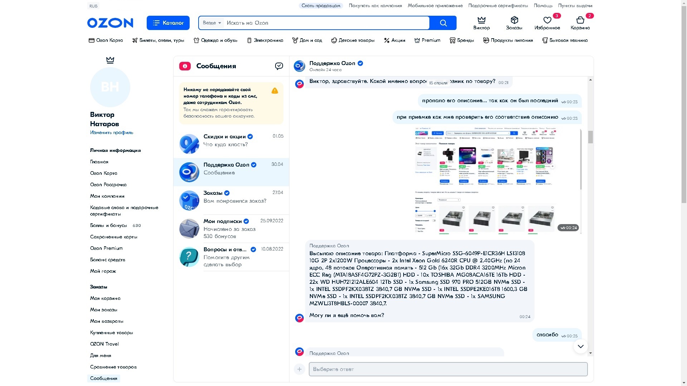Open the screenshot image sent in chat
Viewport: 687px width, 386px height.
click(x=498, y=180)
